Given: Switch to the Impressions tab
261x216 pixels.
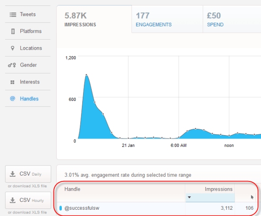Looking at the screenshot, I should coord(94,20).
